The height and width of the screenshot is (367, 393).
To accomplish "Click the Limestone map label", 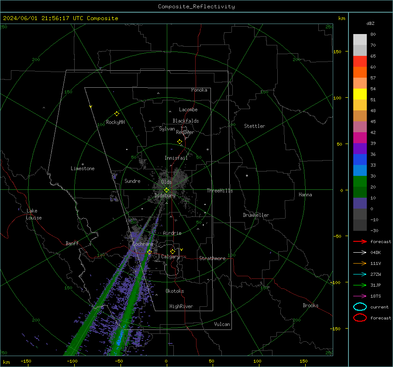I will 83,168.
